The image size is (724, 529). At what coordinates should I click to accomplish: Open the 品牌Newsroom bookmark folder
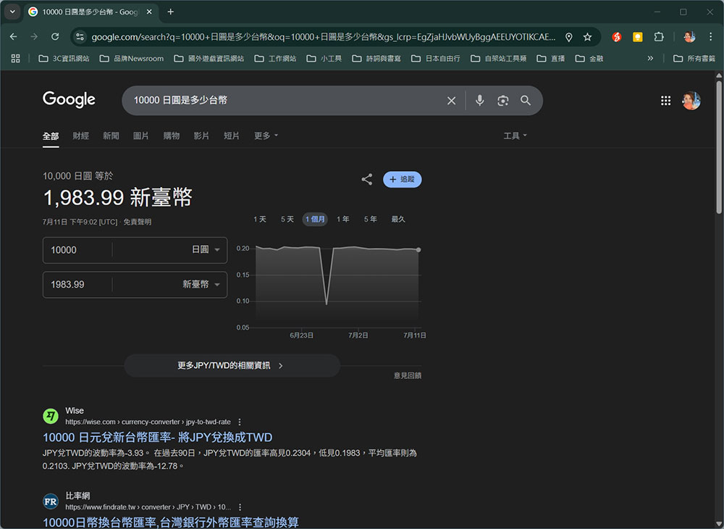point(132,58)
